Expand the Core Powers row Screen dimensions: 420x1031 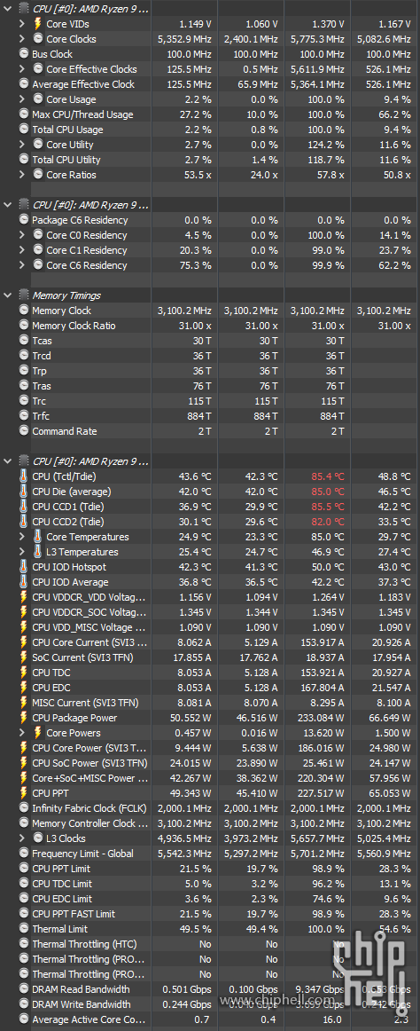coord(22,733)
